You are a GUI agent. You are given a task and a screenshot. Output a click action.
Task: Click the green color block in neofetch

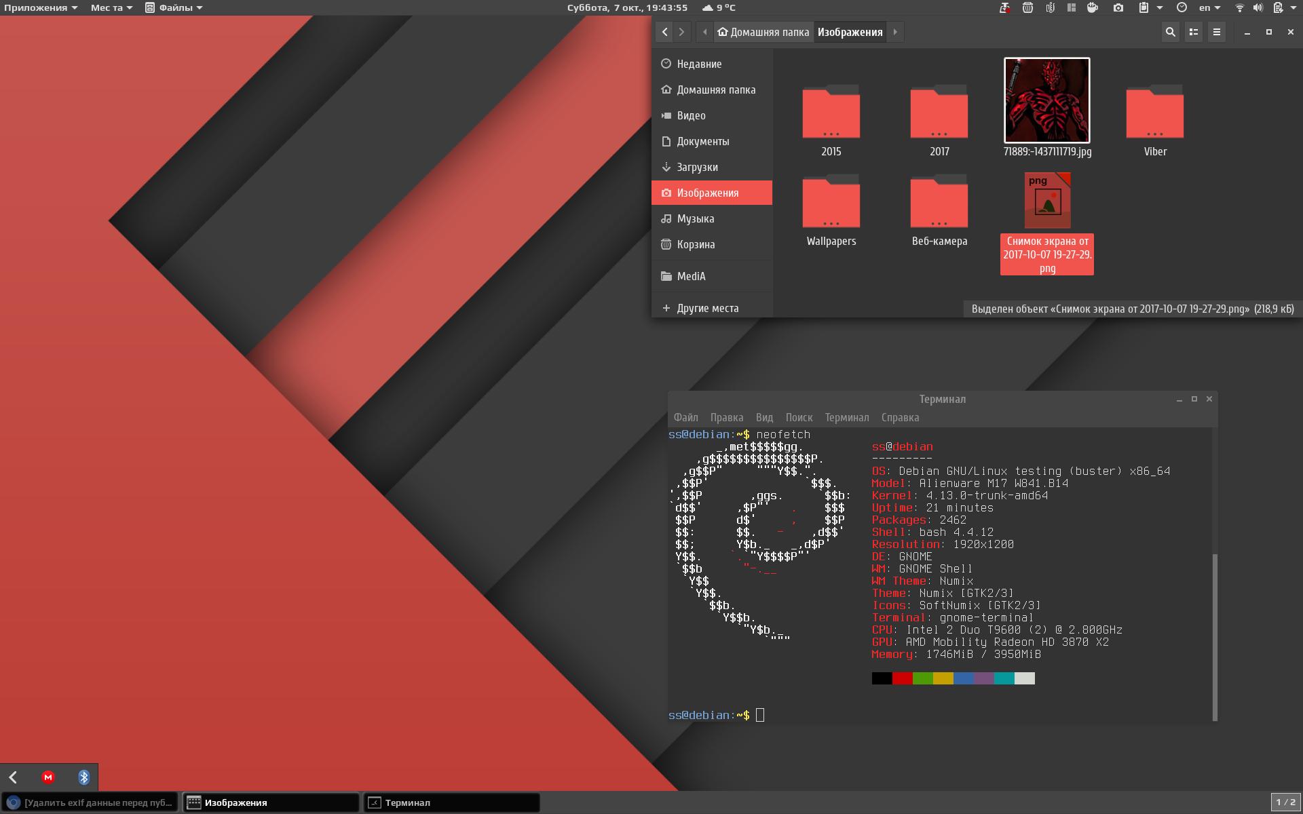click(923, 678)
